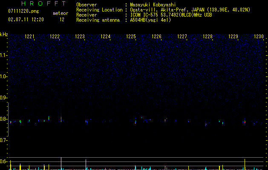This screenshot has width=268, height=170.
Task: Click the yellow intensity spike before 1230
Action: (245, 164)
